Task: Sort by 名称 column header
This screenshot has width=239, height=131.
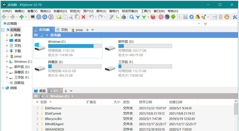Action: (62, 102)
